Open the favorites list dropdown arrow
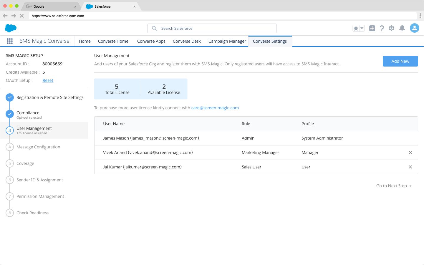Viewport: 424px width, 265px height. [x=362, y=28]
